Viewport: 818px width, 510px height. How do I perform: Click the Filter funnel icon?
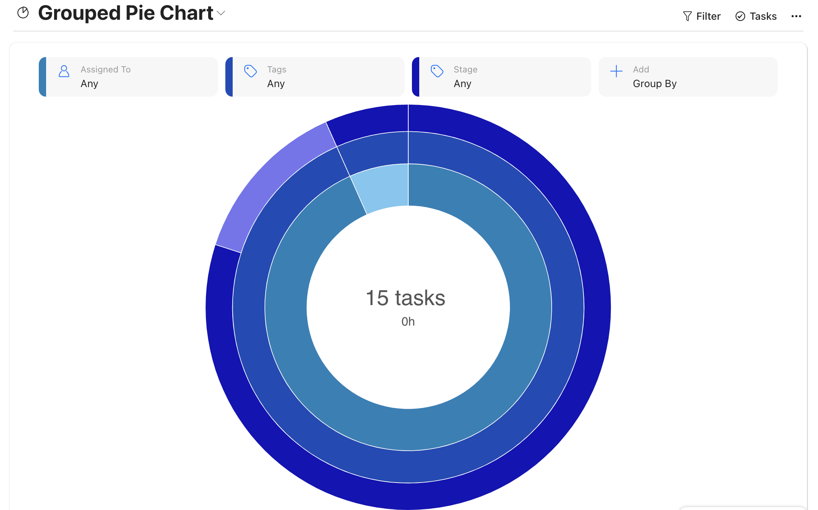pos(687,16)
